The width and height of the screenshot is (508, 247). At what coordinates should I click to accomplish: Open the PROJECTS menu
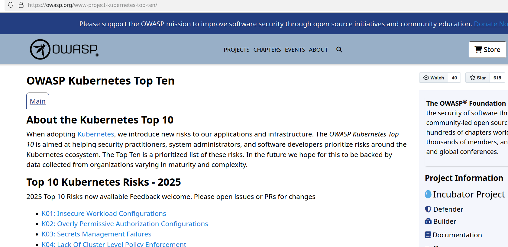[x=237, y=50]
